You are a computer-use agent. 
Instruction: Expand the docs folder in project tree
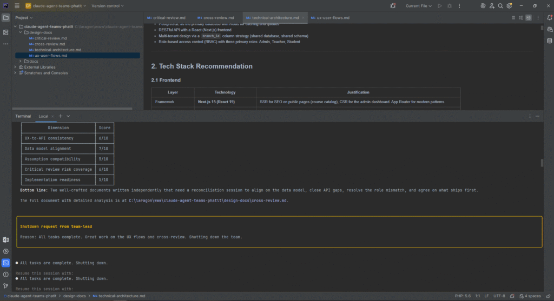20,61
